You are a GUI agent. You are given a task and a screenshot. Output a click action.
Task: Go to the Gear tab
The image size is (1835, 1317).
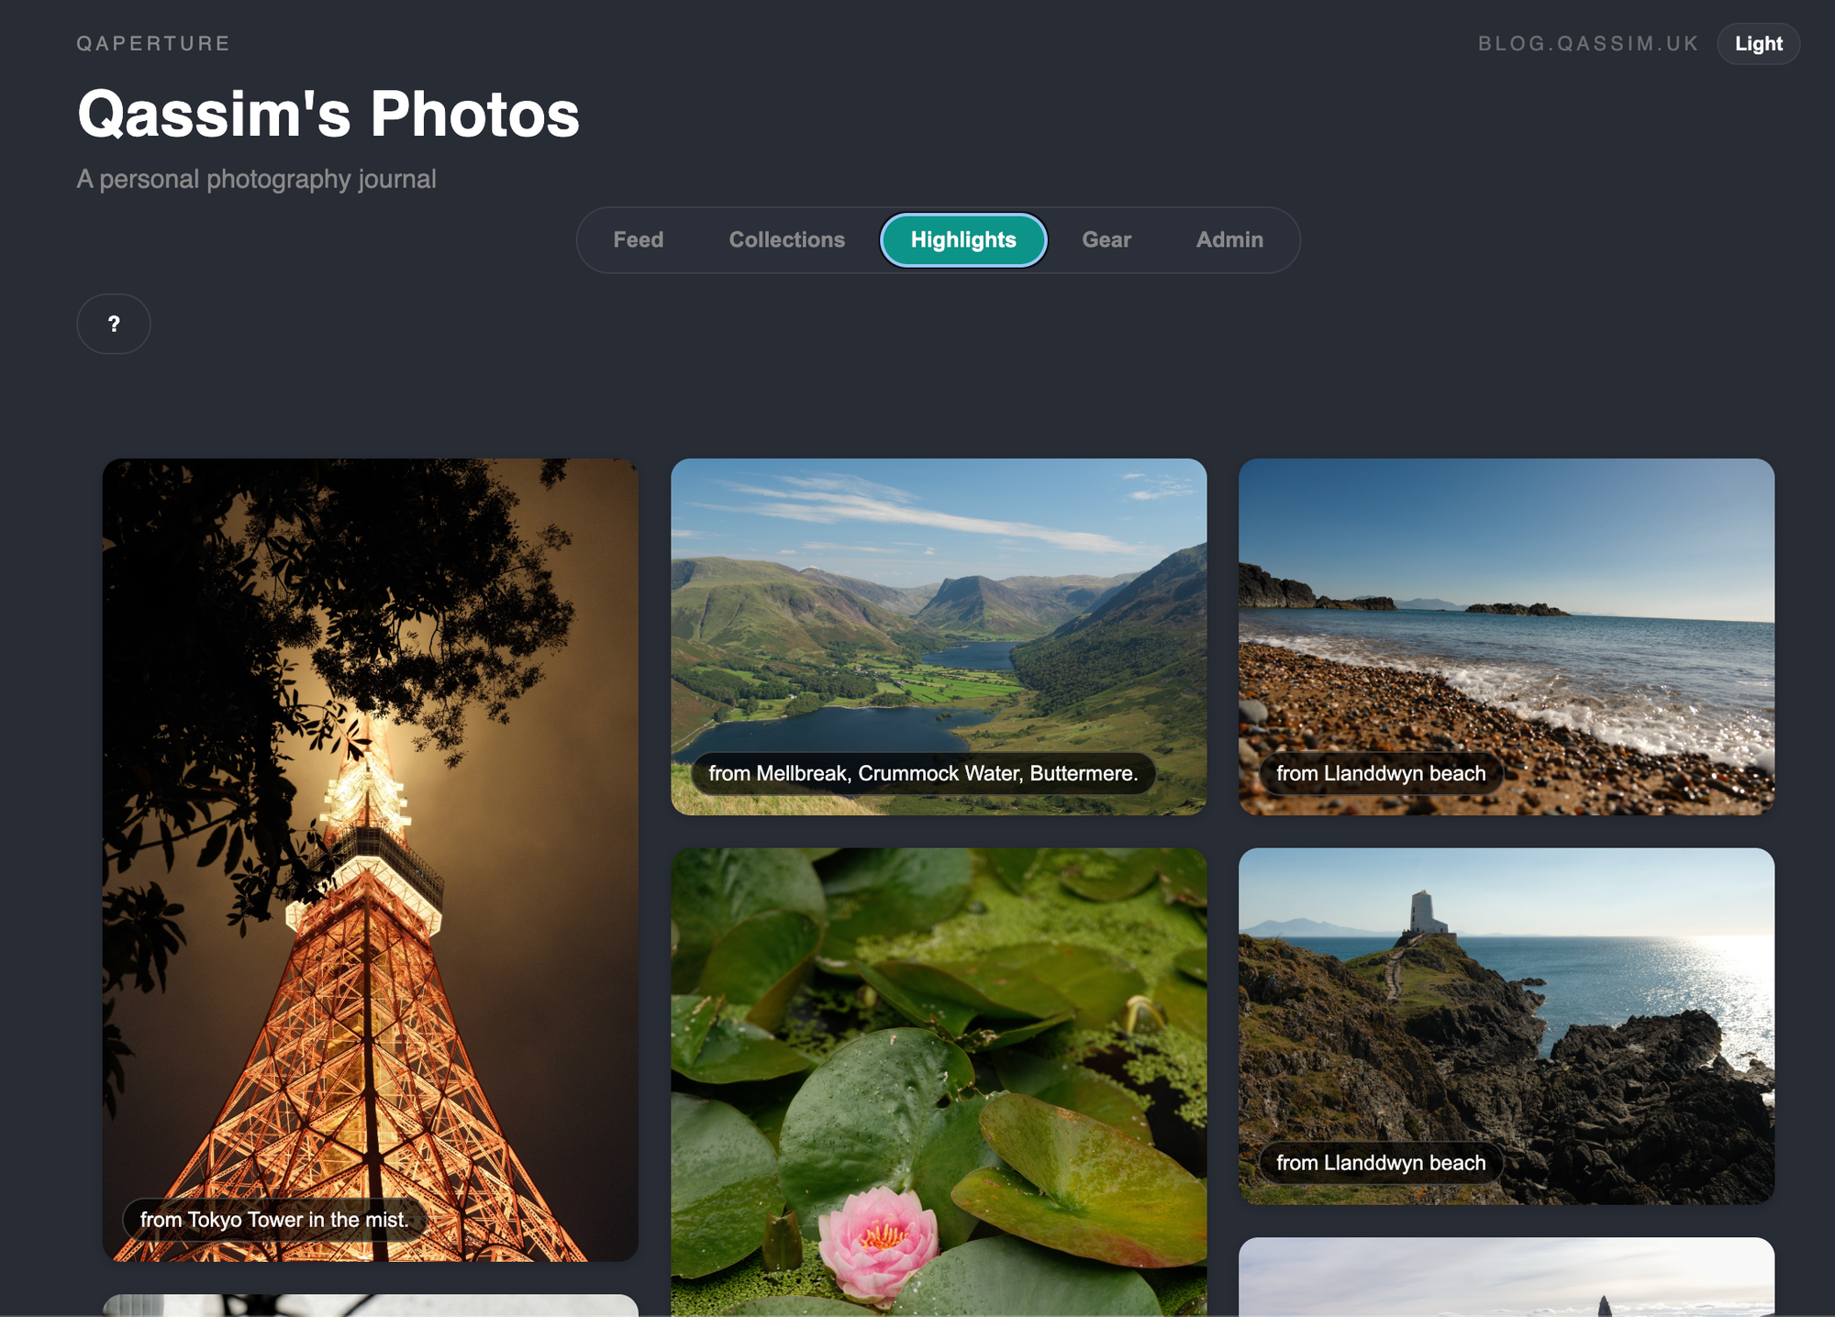click(x=1106, y=240)
